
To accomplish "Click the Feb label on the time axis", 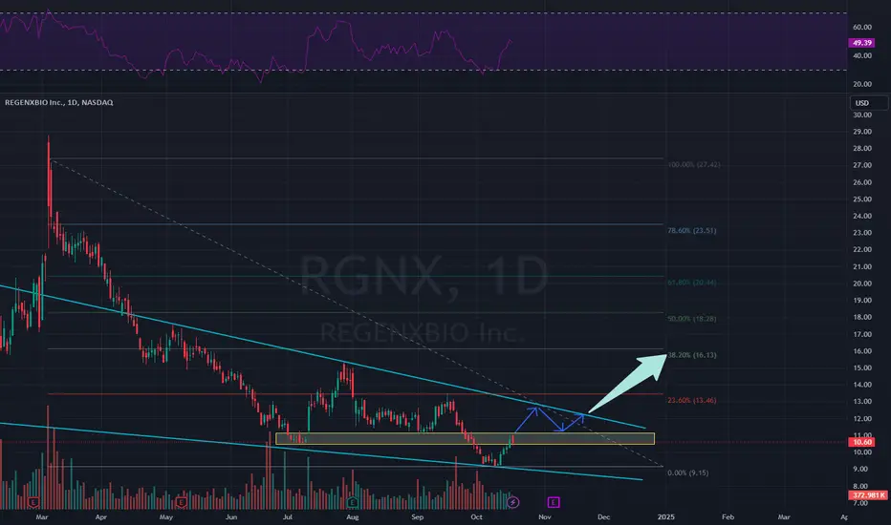I will click(728, 517).
